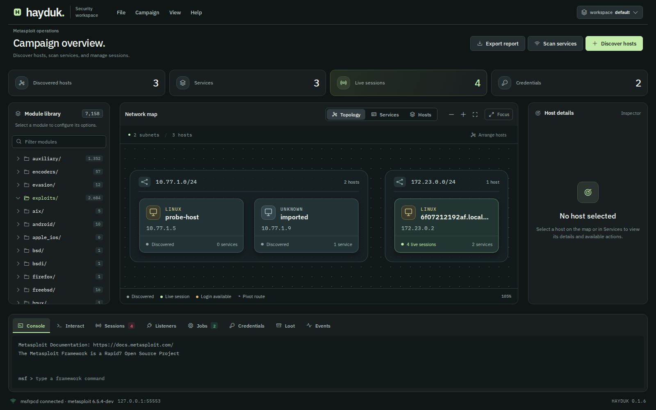This screenshot has width=656, height=410.
Task: Click the monitor icon on probe-host card
Action: [153, 212]
